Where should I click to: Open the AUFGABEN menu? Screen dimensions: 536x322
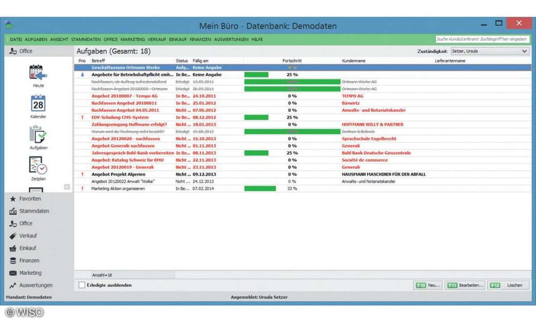[36, 39]
